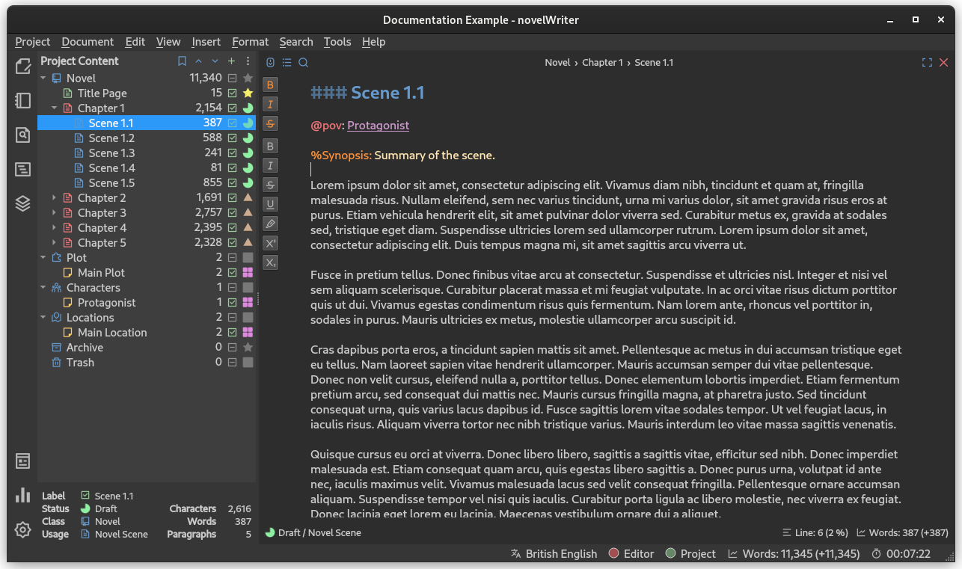The height and width of the screenshot is (569, 962).
Task: Click the orange Bold formatting button
Action: [x=270, y=84]
